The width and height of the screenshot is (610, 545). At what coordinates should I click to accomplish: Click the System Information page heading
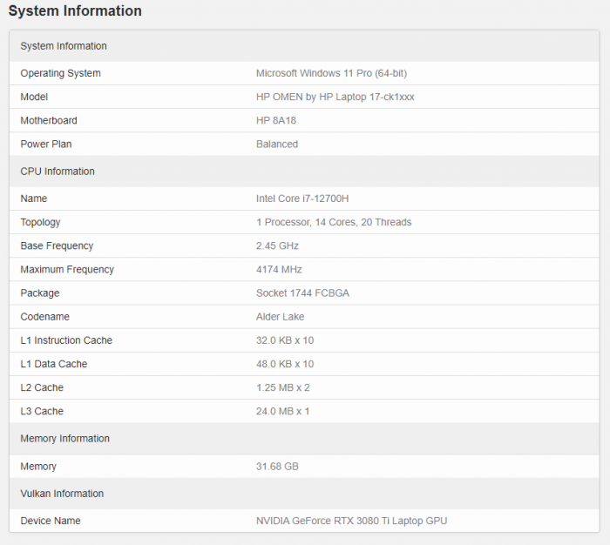(x=75, y=11)
